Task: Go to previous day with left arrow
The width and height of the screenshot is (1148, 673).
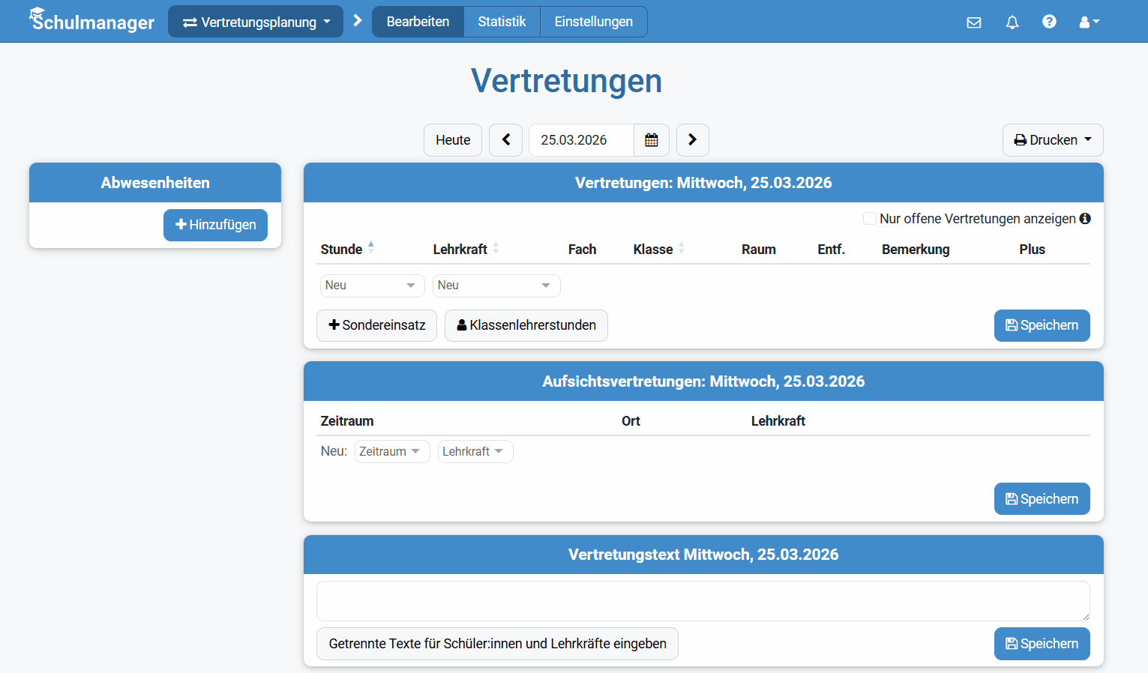Action: [505, 139]
